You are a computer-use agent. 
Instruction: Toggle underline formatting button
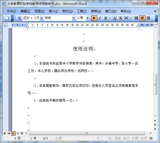tap(106, 18)
